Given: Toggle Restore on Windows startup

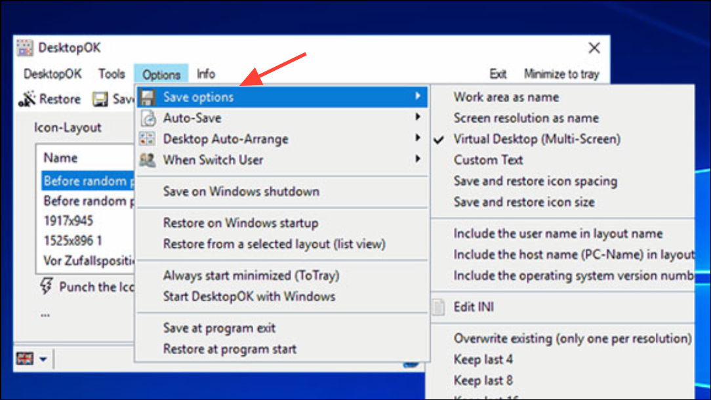Looking at the screenshot, I should (x=241, y=223).
